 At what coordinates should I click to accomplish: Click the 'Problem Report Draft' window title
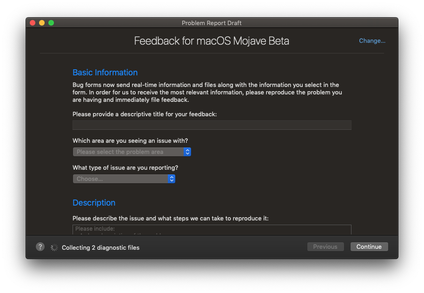212,23
